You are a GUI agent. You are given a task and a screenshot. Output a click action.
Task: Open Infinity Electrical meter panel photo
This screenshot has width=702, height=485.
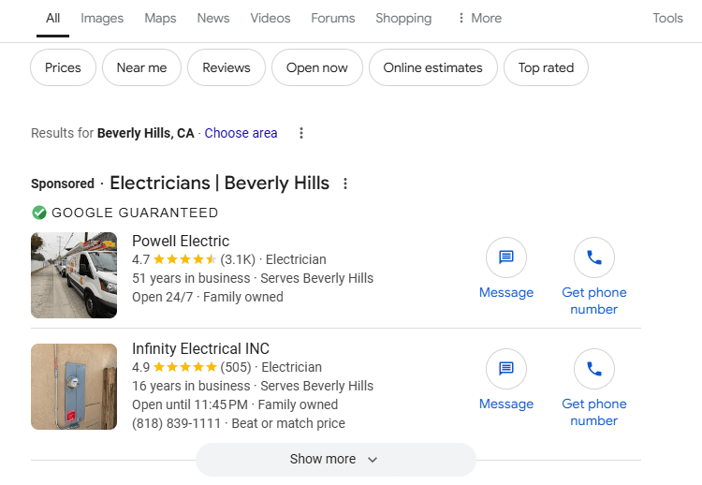[74, 387]
